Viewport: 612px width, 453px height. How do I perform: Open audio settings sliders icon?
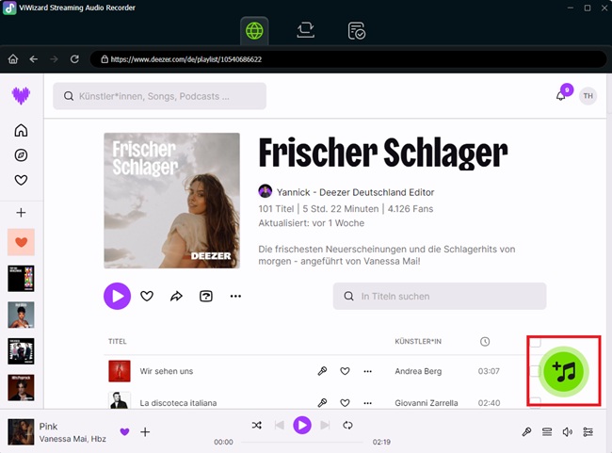588,432
